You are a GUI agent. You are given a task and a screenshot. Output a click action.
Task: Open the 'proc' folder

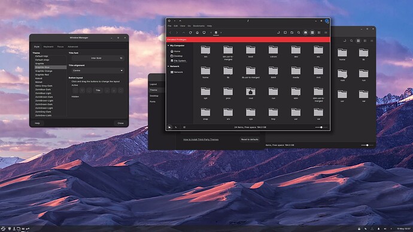pos(228,93)
